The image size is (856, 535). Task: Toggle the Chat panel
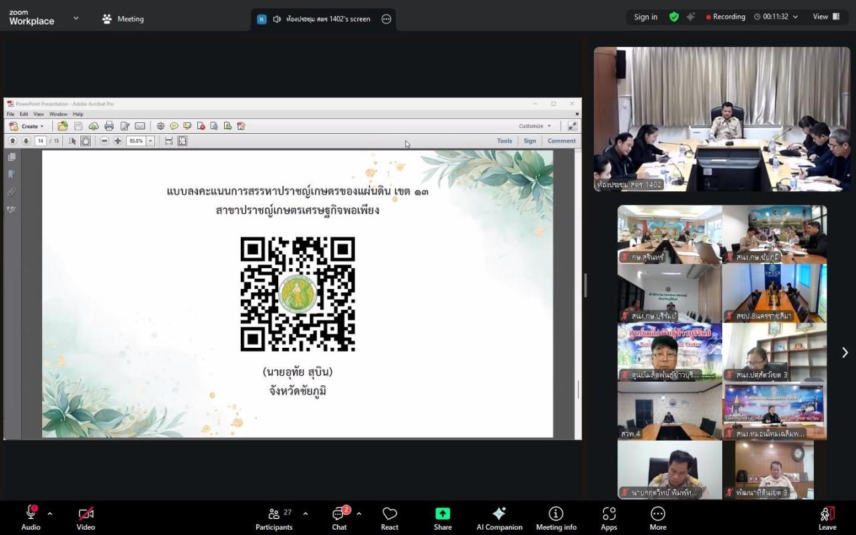340,518
